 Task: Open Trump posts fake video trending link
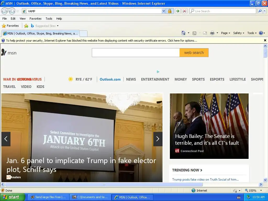(205, 180)
